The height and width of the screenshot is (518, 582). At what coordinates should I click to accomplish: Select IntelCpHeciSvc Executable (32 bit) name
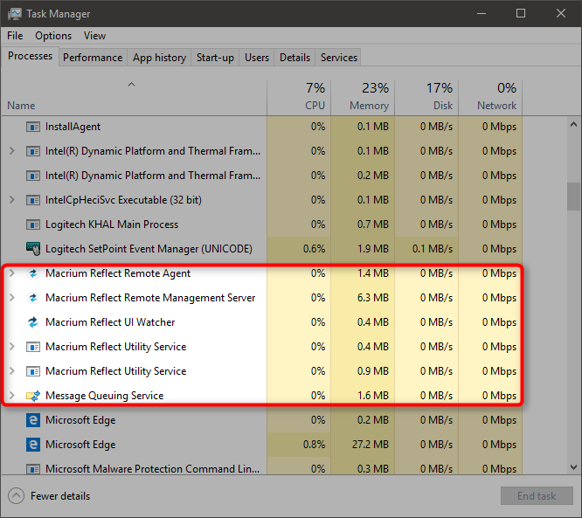pyautogui.click(x=123, y=200)
